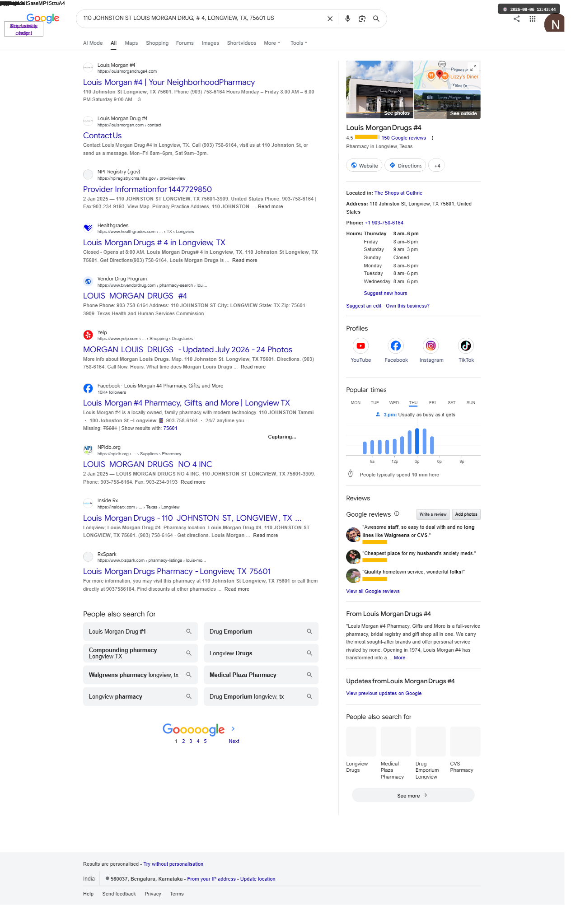Switch to the Forums tab
This screenshot has width=571, height=905.
(185, 43)
